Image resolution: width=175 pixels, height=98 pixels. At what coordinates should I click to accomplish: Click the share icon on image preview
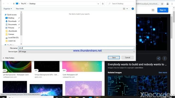(159, 59)
